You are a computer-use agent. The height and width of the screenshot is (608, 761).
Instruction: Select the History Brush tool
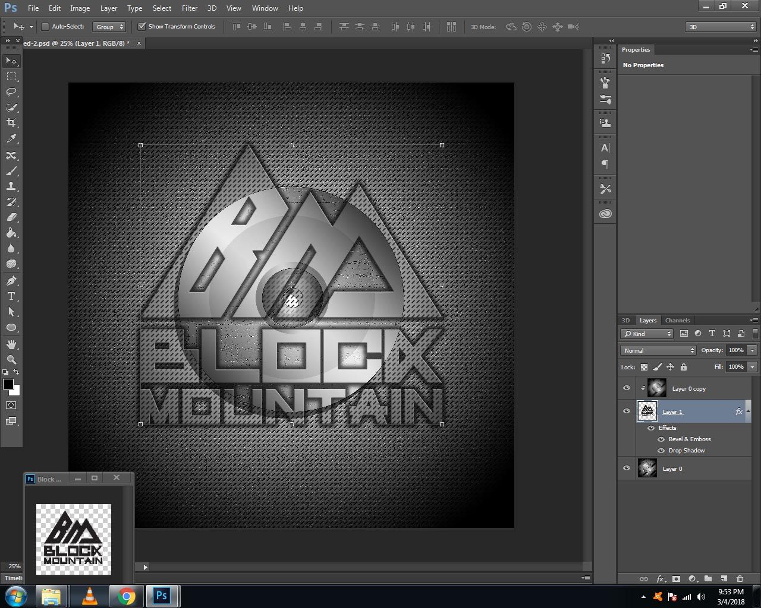pyautogui.click(x=11, y=202)
